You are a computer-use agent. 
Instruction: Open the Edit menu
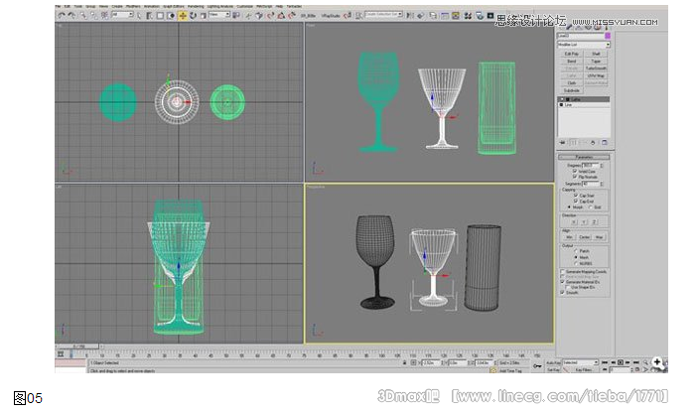coord(68,7)
